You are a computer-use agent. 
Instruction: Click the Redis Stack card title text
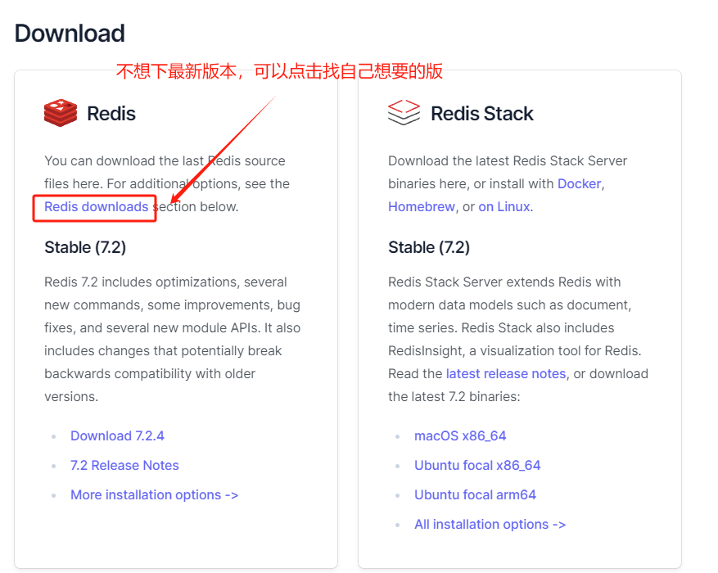coord(481,113)
